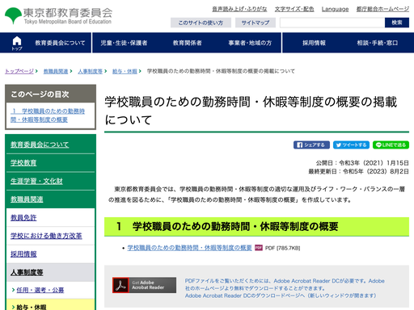
Task: Open 教育委員会について in navigation bar
Action: [x=60, y=43]
